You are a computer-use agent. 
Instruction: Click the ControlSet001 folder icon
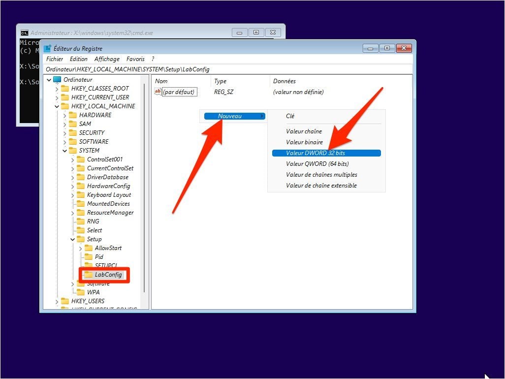click(x=81, y=159)
